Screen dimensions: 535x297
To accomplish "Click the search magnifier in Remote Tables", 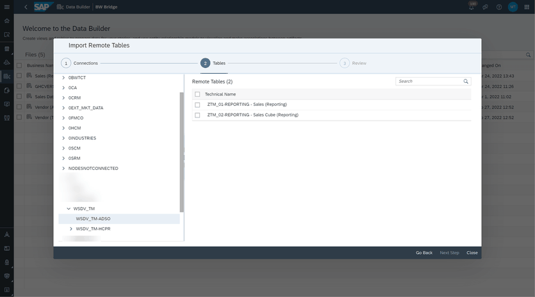I will coord(466,81).
